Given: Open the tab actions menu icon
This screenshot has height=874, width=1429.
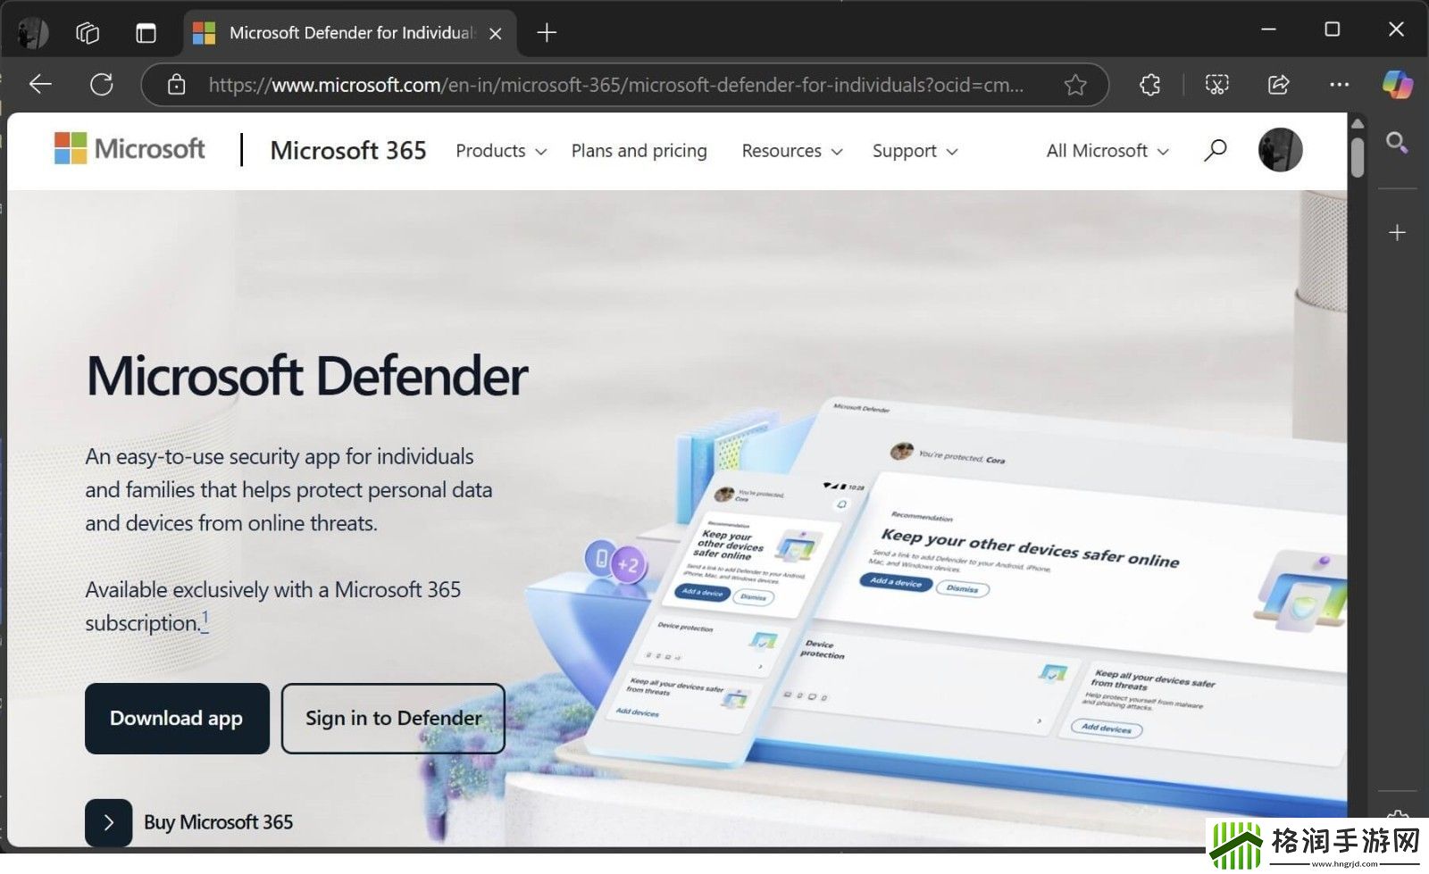Looking at the screenshot, I should click(146, 33).
